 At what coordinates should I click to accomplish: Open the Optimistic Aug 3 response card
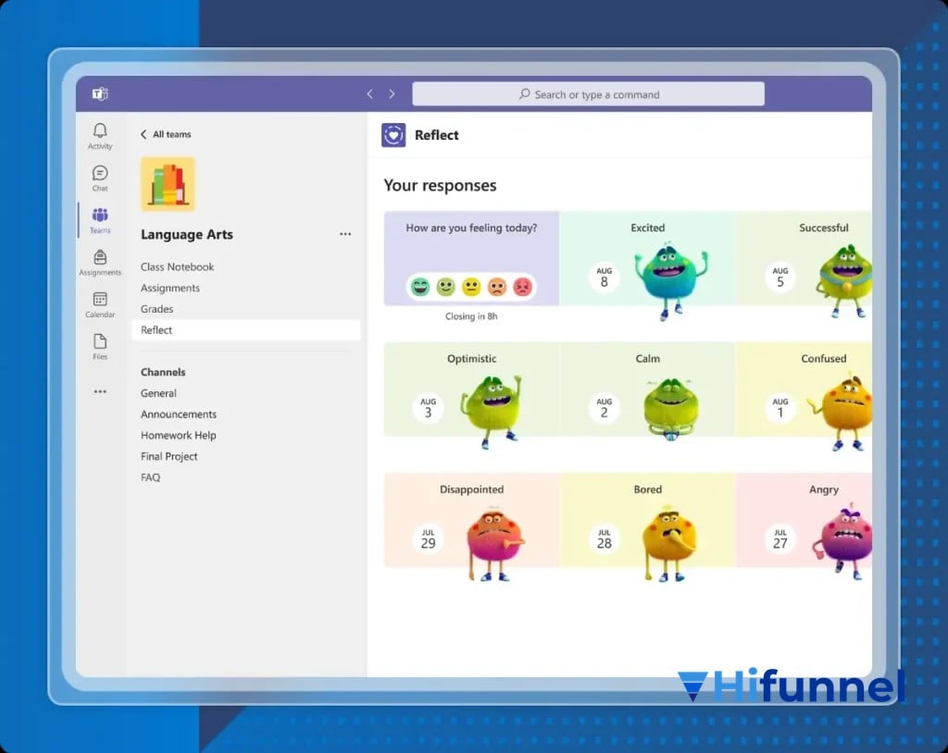coord(471,389)
